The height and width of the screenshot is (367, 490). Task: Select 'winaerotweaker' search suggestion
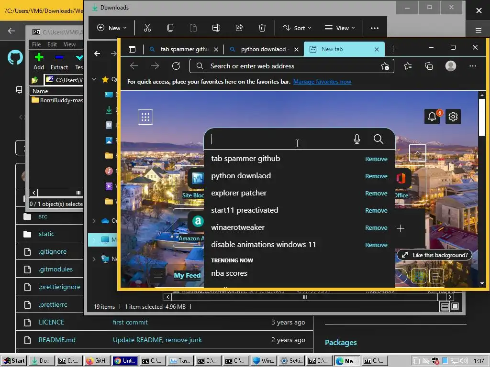coord(238,227)
